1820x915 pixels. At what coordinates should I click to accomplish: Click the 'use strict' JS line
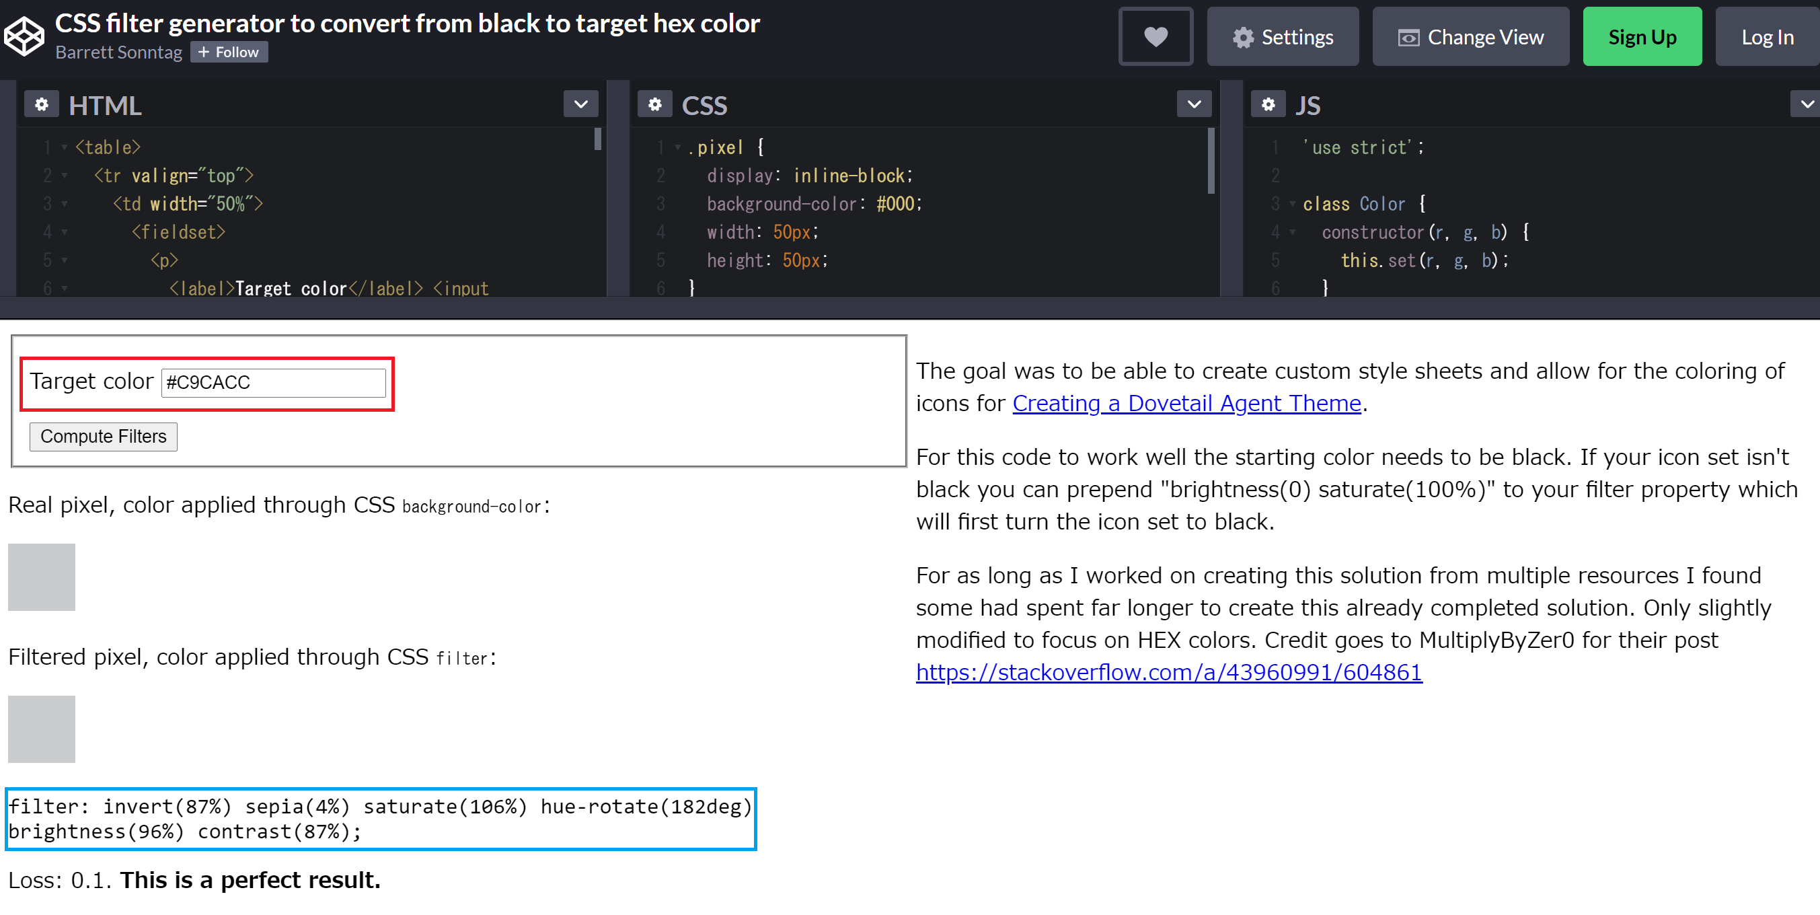[x=1364, y=147]
